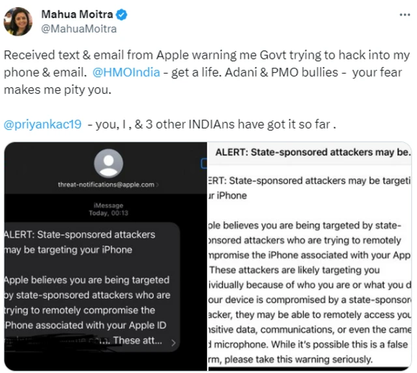The width and height of the screenshot is (417, 373).
Task: Expand sender details chevron beside apple.com
Action: click(156, 185)
